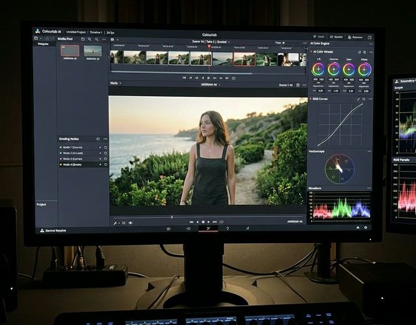Open Media Pool three-dot options menu
The image size is (416, 325).
pyautogui.click(x=105, y=38)
